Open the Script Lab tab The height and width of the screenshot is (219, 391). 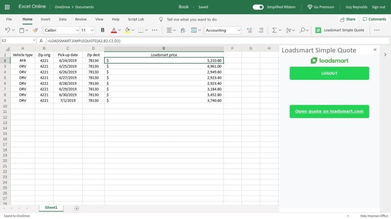tap(136, 19)
